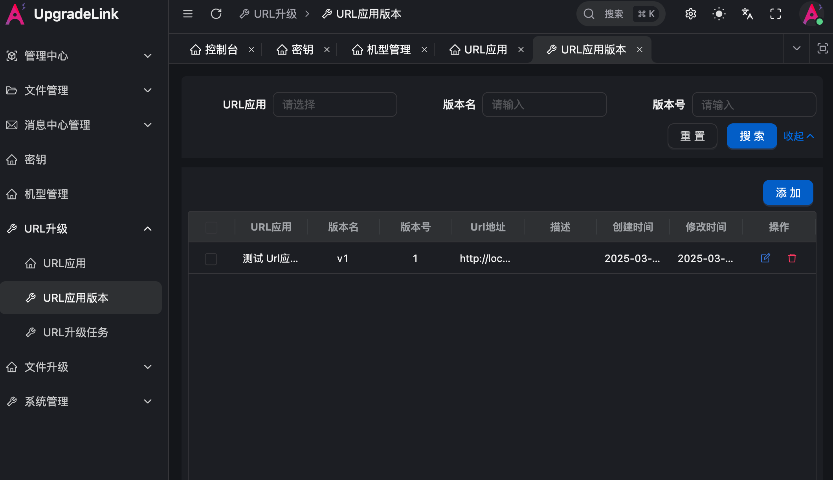Collapse the URL升级 sidebar menu

[81, 229]
